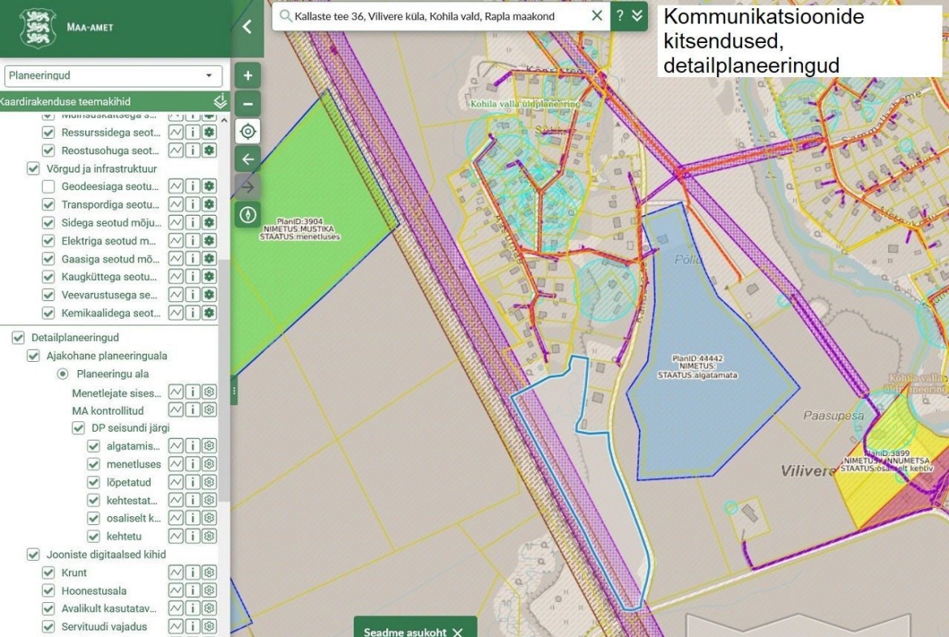The image size is (949, 637).
Task: Show info for Transpordiga seotu layer
Action: (192, 204)
